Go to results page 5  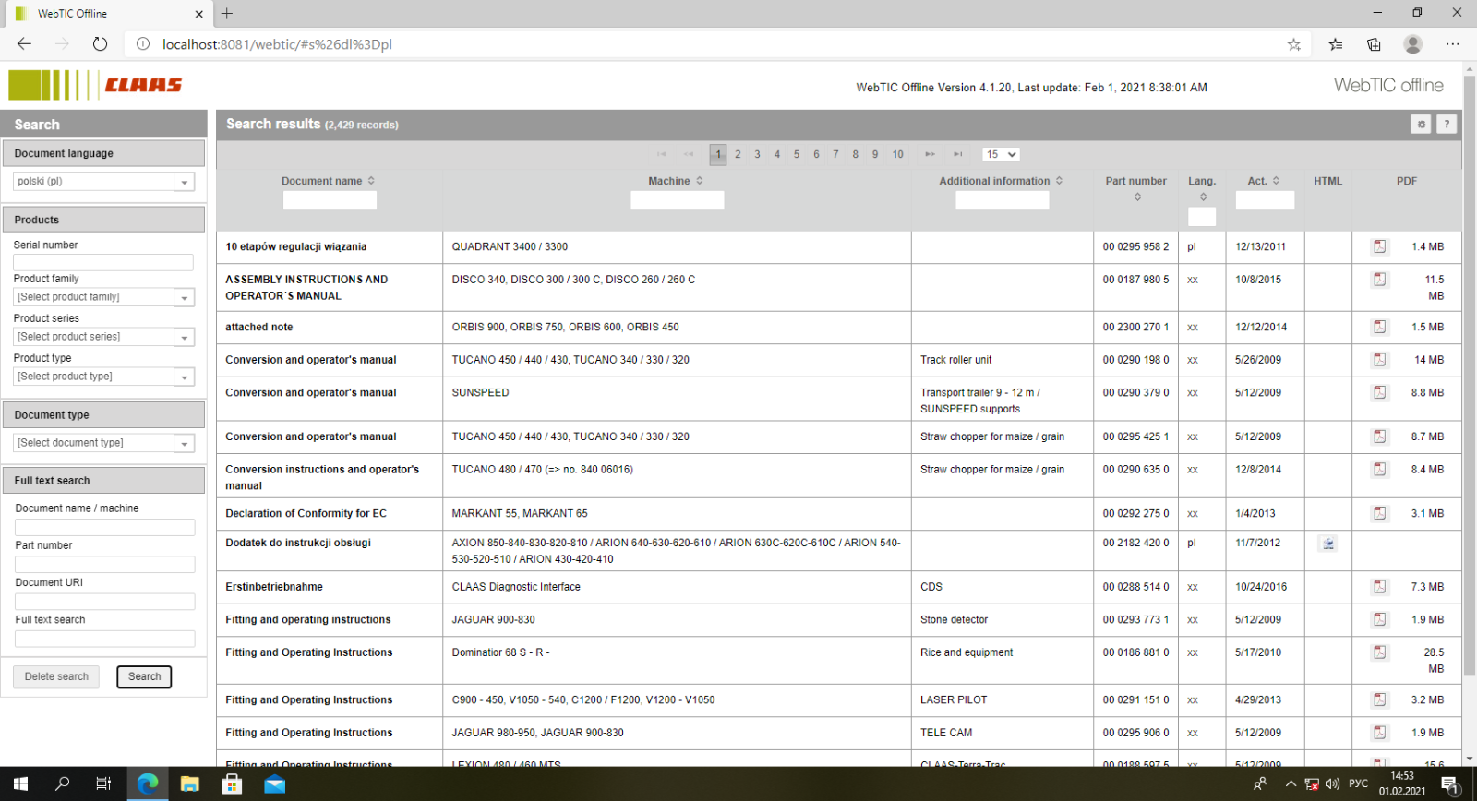pyautogui.click(x=797, y=154)
